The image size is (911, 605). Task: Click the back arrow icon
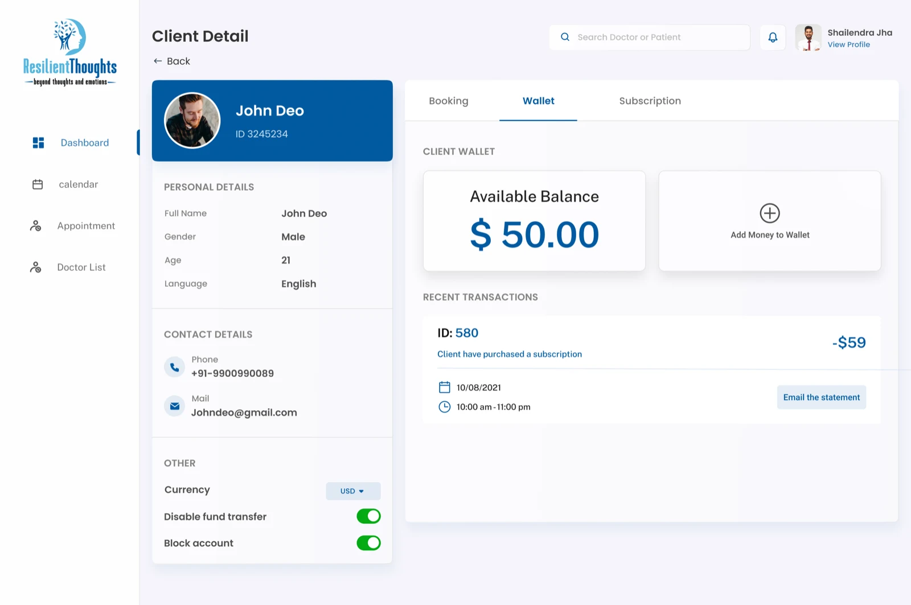point(158,61)
